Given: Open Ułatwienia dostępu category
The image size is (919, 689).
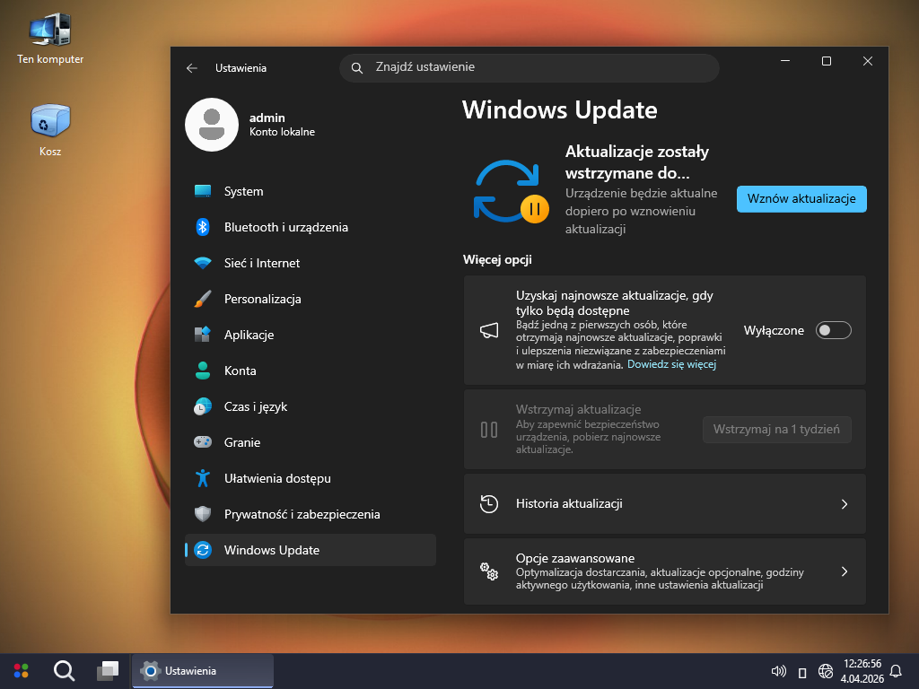Looking at the screenshot, I should (x=276, y=478).
